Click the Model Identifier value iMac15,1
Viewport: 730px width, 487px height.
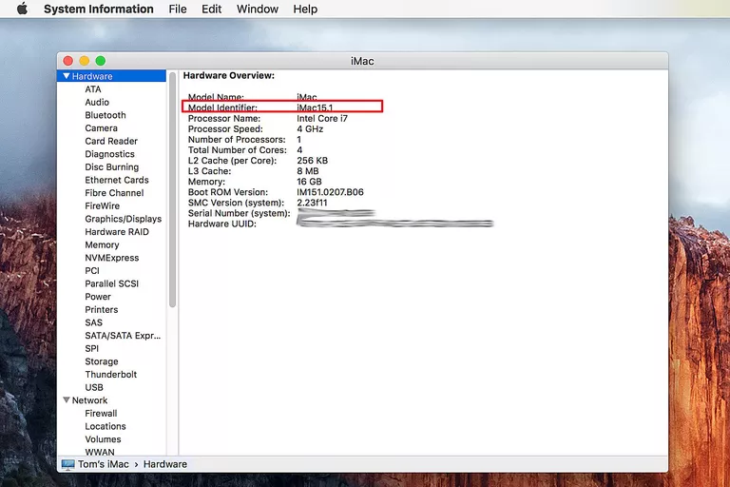[315, 107]
